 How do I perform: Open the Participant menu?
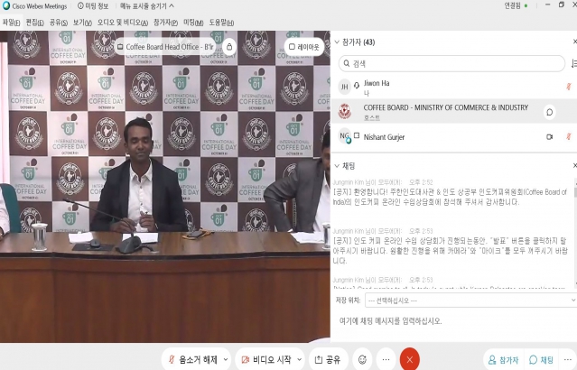pyautogui.click(x=165, y=21)
